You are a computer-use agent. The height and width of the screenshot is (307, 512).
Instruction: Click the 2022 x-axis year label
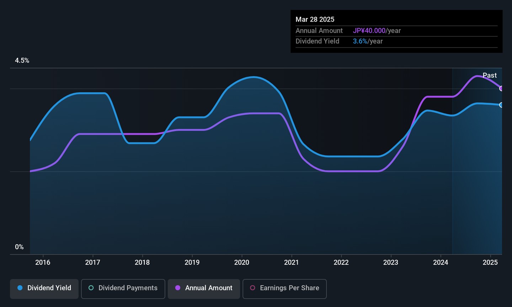click(341, 262)
